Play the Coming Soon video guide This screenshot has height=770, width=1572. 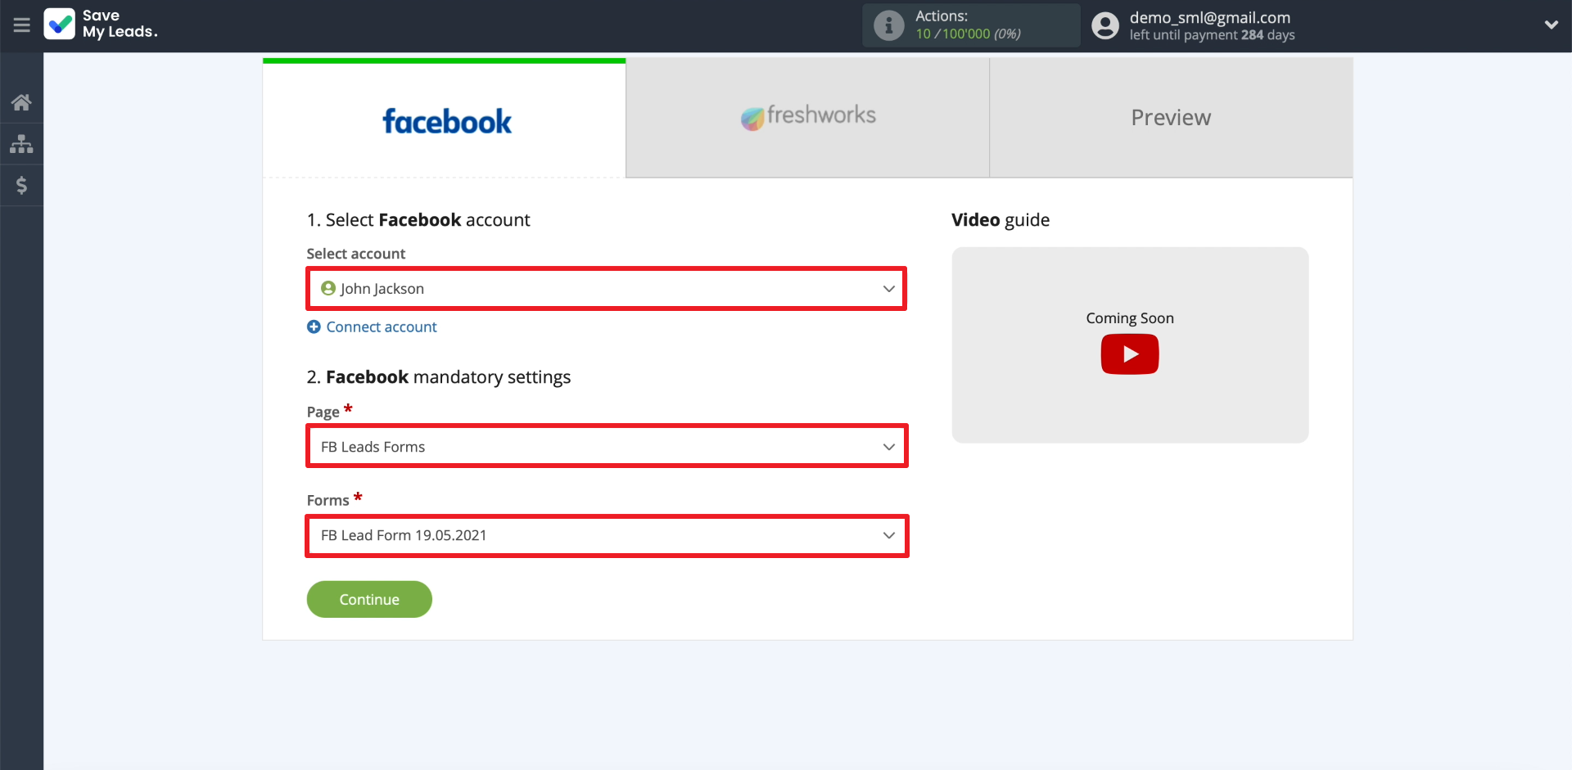(1130, 354)
